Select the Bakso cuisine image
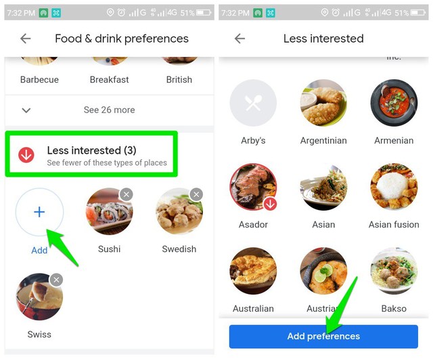The width and height of the screenshot is (433, 359). [x=394, y=271]
